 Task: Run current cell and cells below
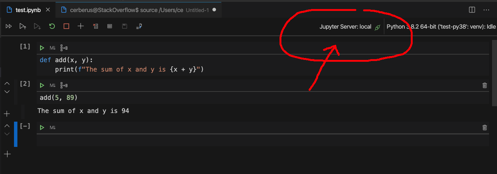[37, 26]
